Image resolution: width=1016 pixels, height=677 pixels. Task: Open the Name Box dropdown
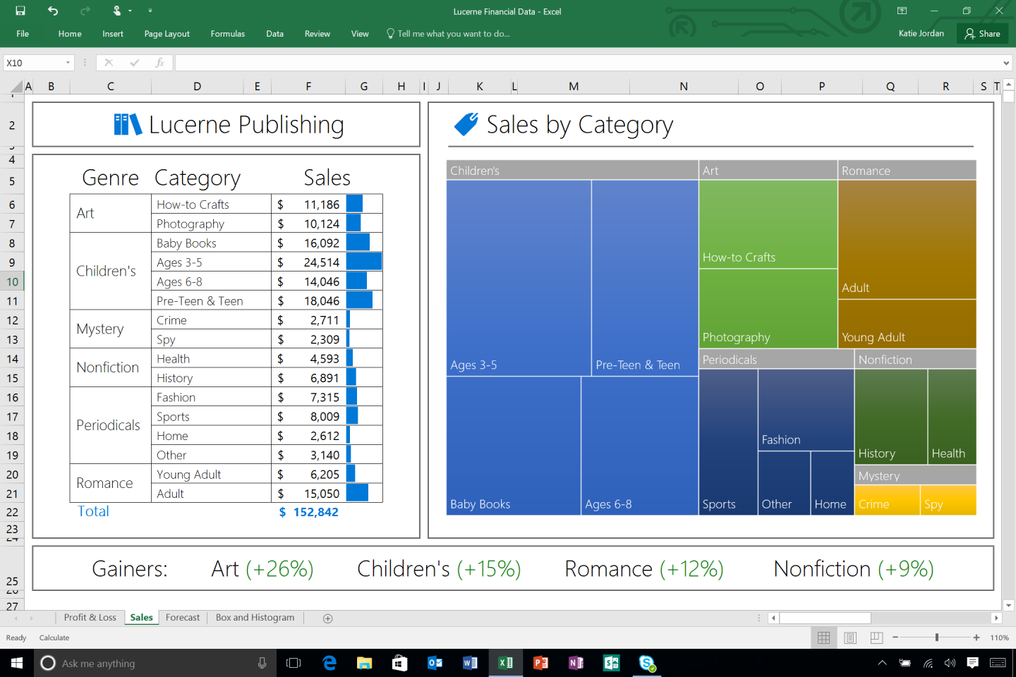click(x=68, y=62)
